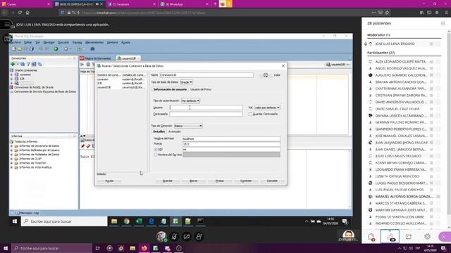Click the Chrome icon in the shared screen taskbar
The width and height of the screenshot is (451, 253).
pos(127,221)
